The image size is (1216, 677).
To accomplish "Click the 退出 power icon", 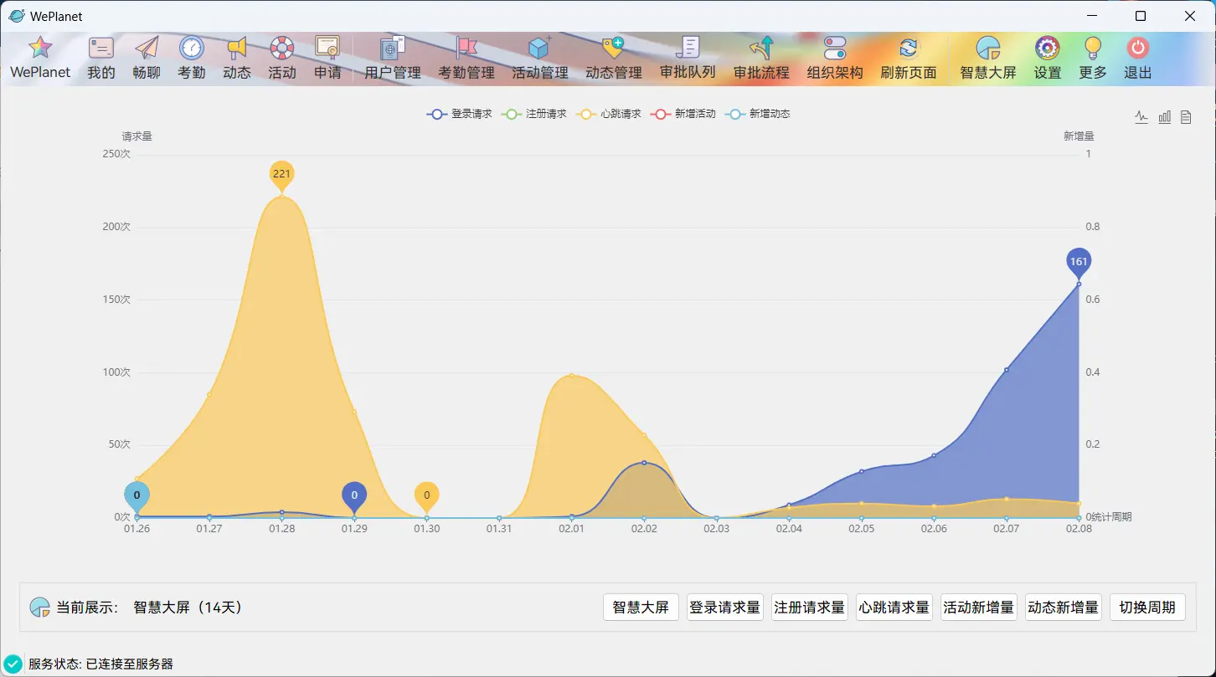I will tap(1137, 48).
